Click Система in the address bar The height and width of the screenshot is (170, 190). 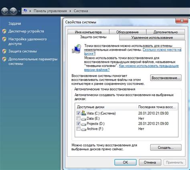coord(81,11)
